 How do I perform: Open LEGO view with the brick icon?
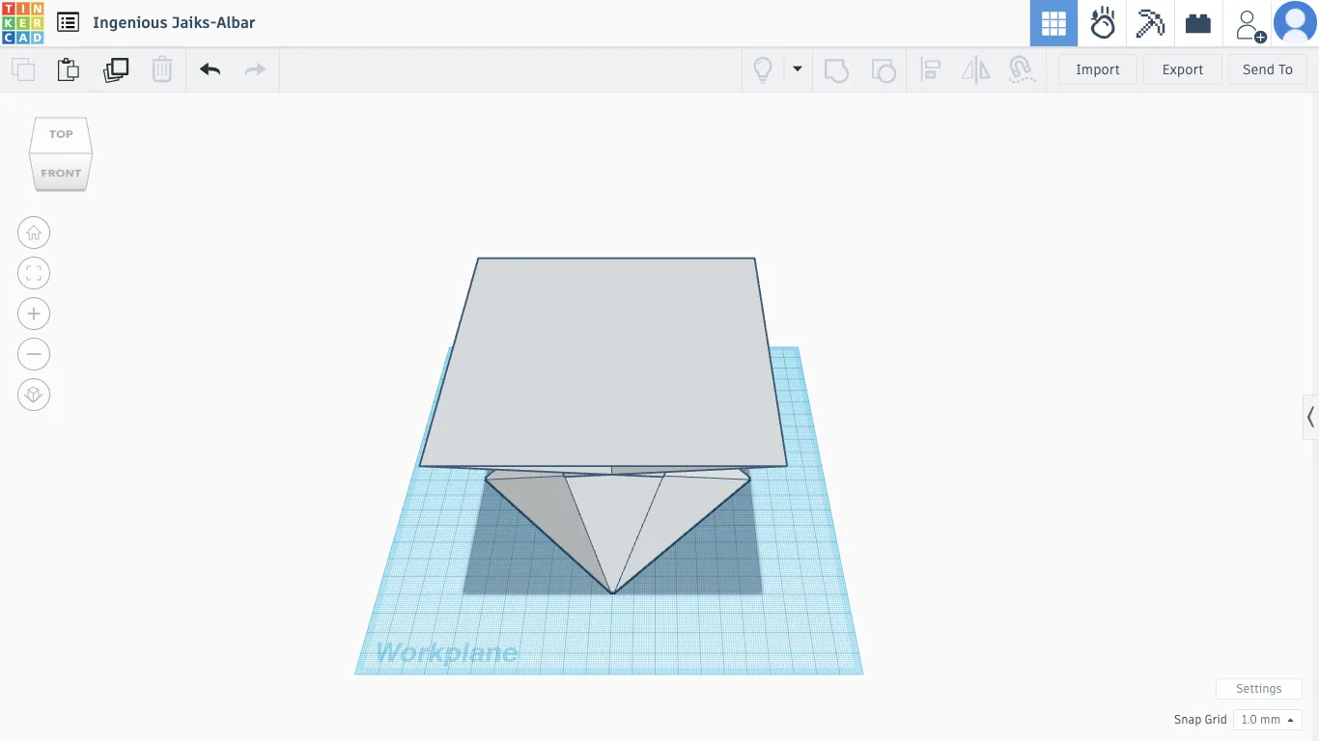coord(1197,23)
